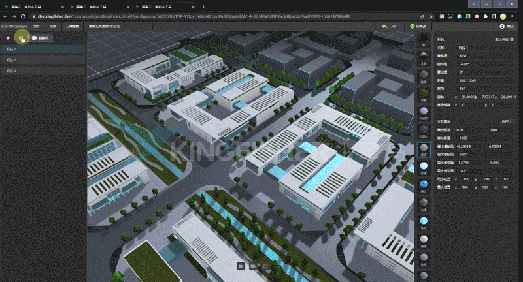Click the field showing -1.5708

[470, 163]
